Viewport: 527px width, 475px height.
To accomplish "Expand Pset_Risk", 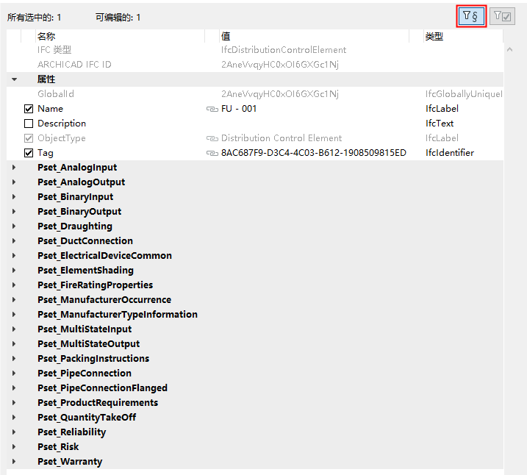I will (x=14, y=447).
